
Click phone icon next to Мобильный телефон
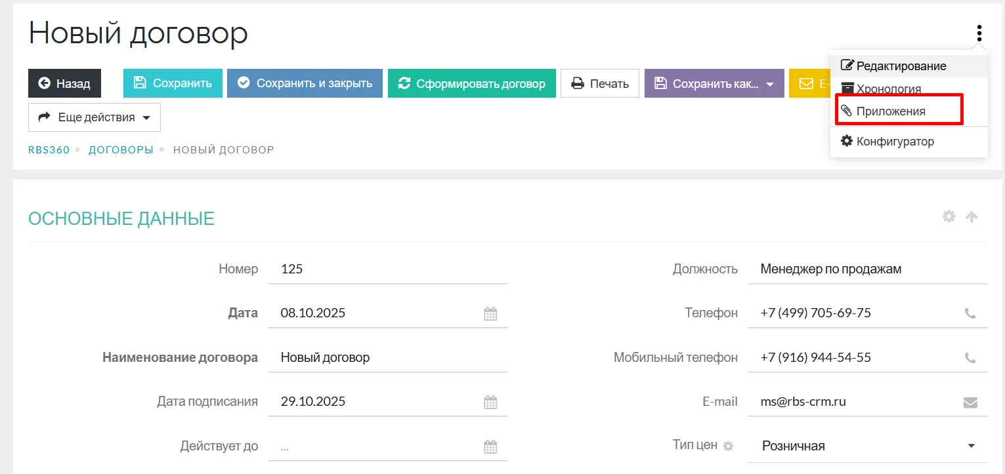(970, 358)
